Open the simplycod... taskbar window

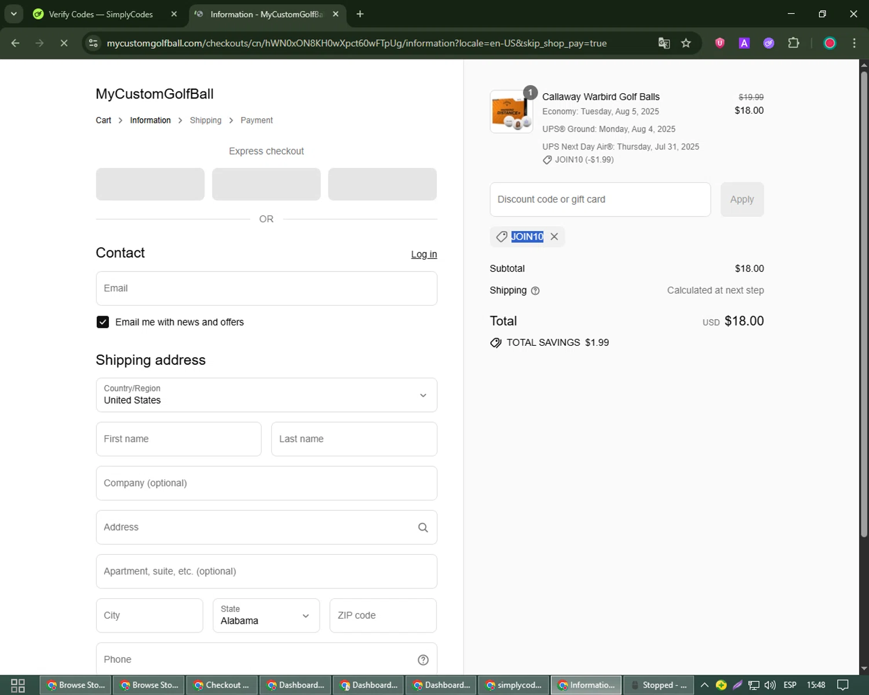(513, 685)
